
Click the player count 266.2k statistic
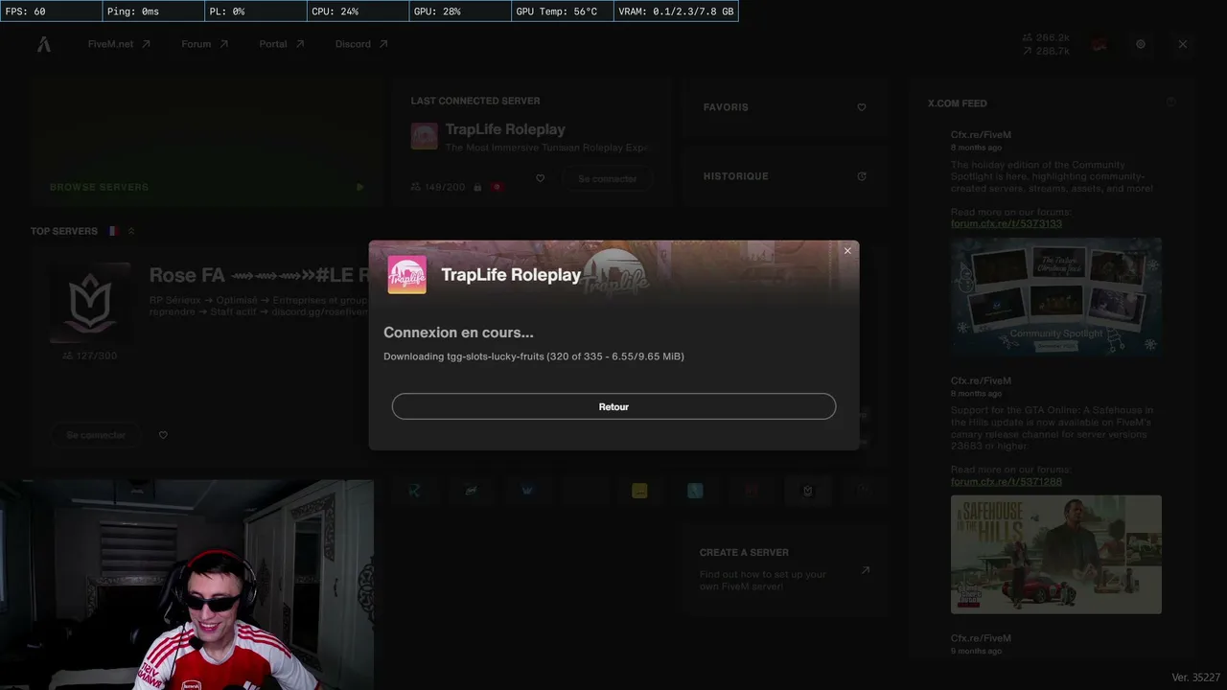[x=1046, y=38]
